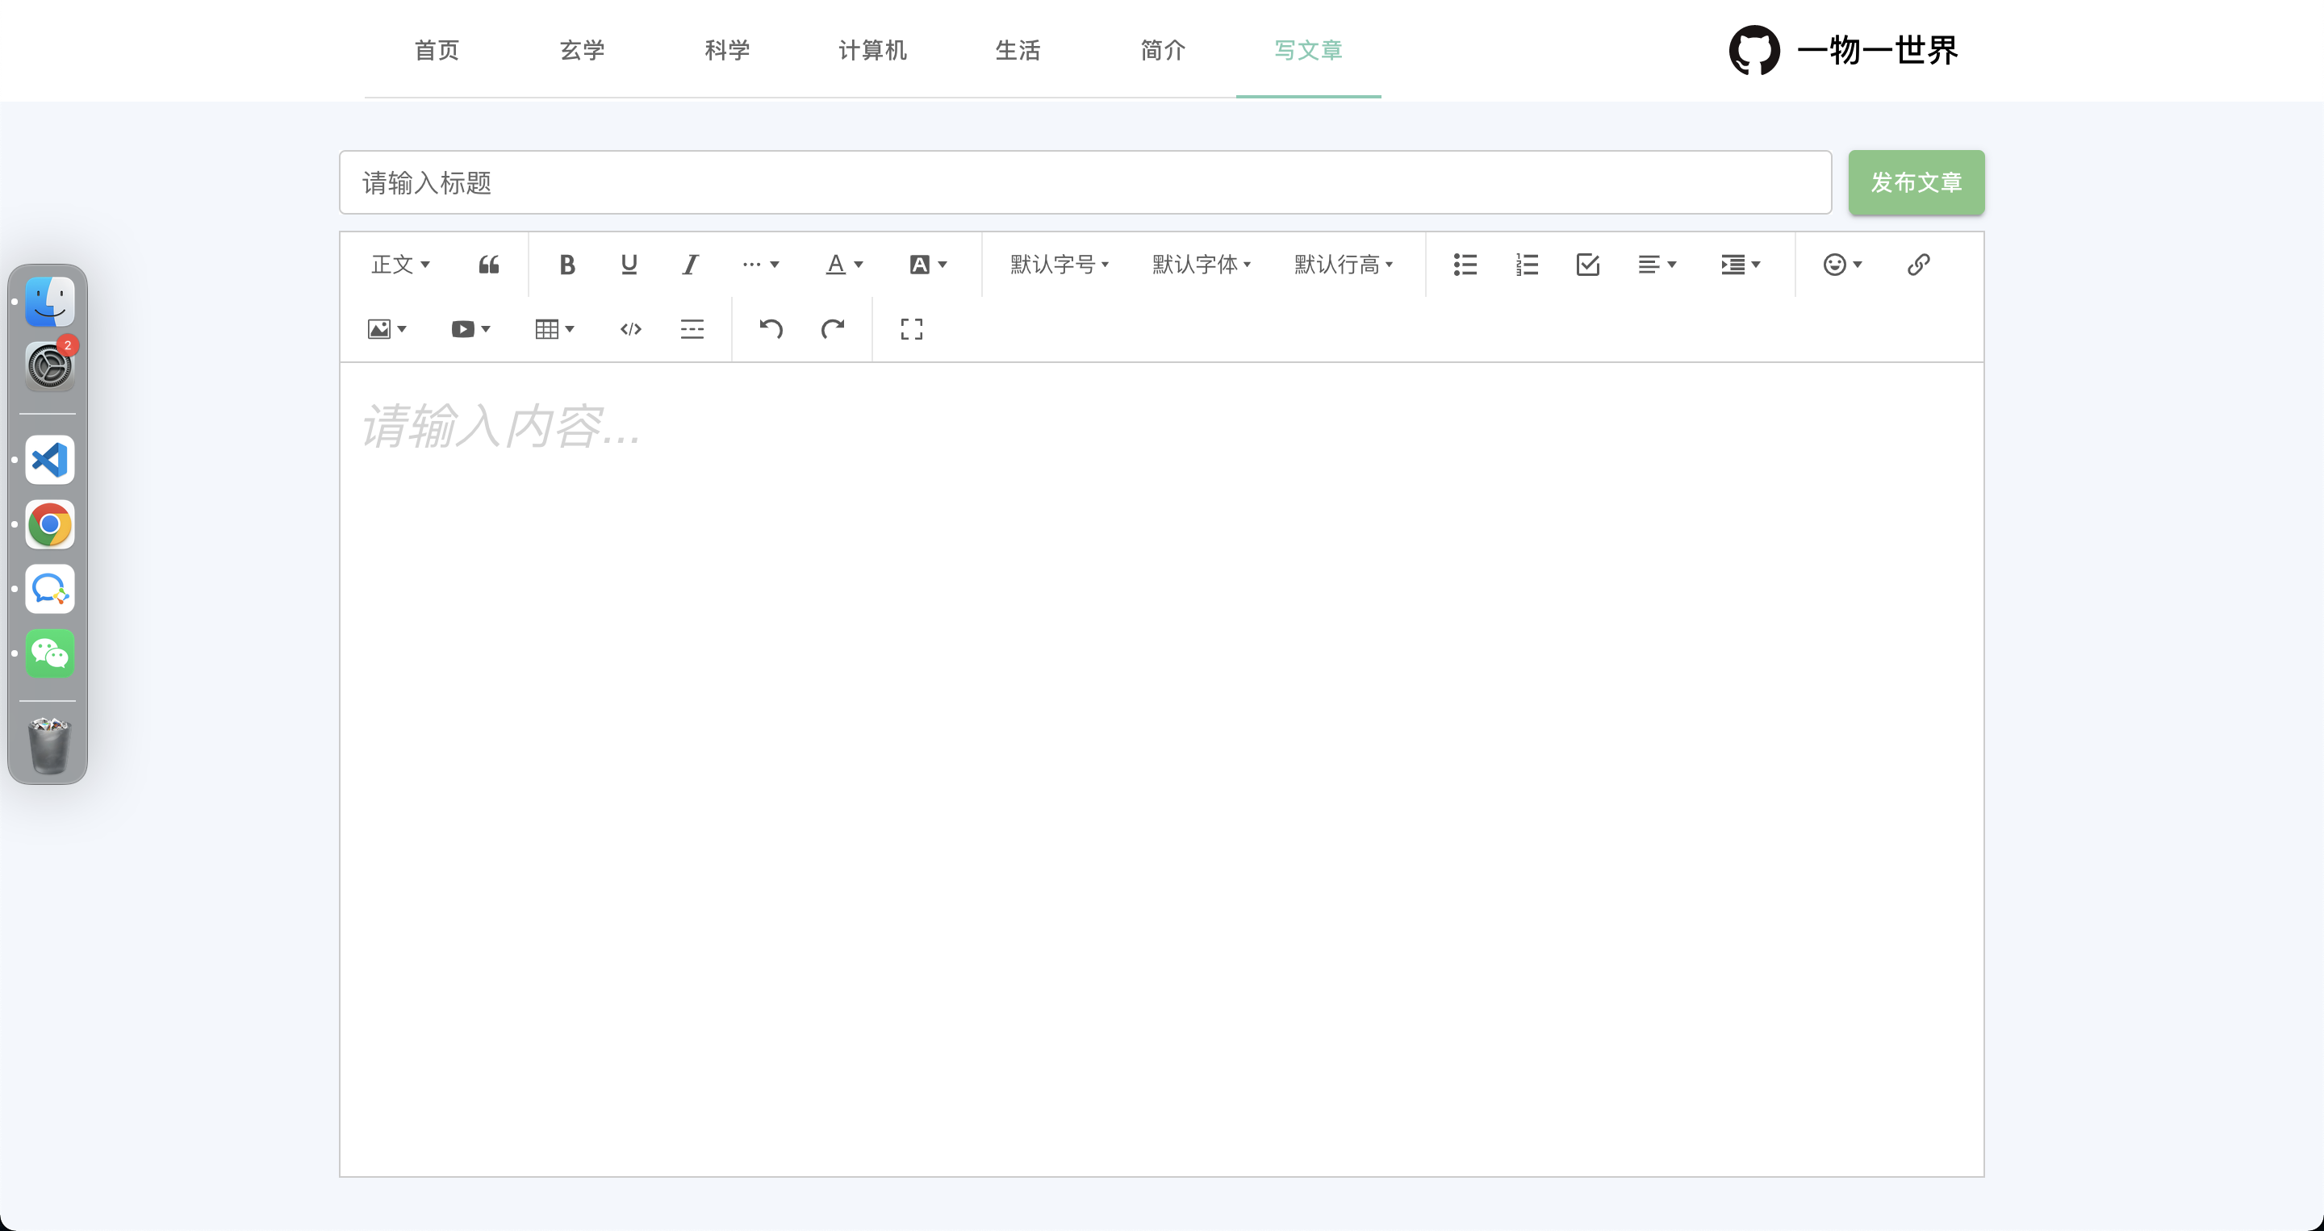Open Finder from the dock
Screen dimensions: 2324x1231
[x=49, y=301]
